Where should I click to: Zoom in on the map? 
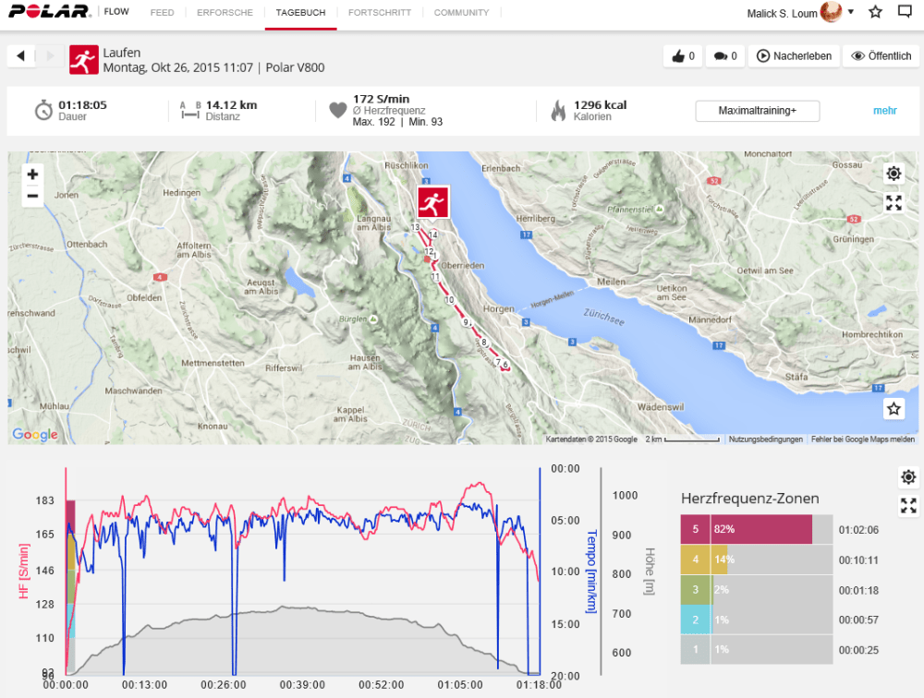click(x=32, y=174)
